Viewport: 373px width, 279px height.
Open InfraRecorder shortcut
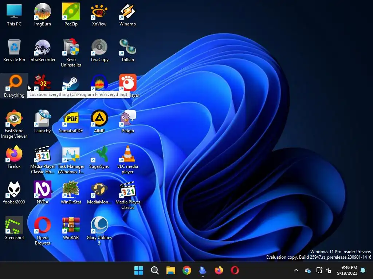[42, 50]
